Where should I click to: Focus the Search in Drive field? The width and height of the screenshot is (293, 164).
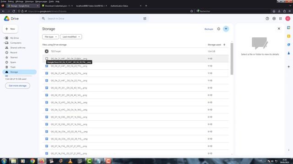tap(94, 19)
